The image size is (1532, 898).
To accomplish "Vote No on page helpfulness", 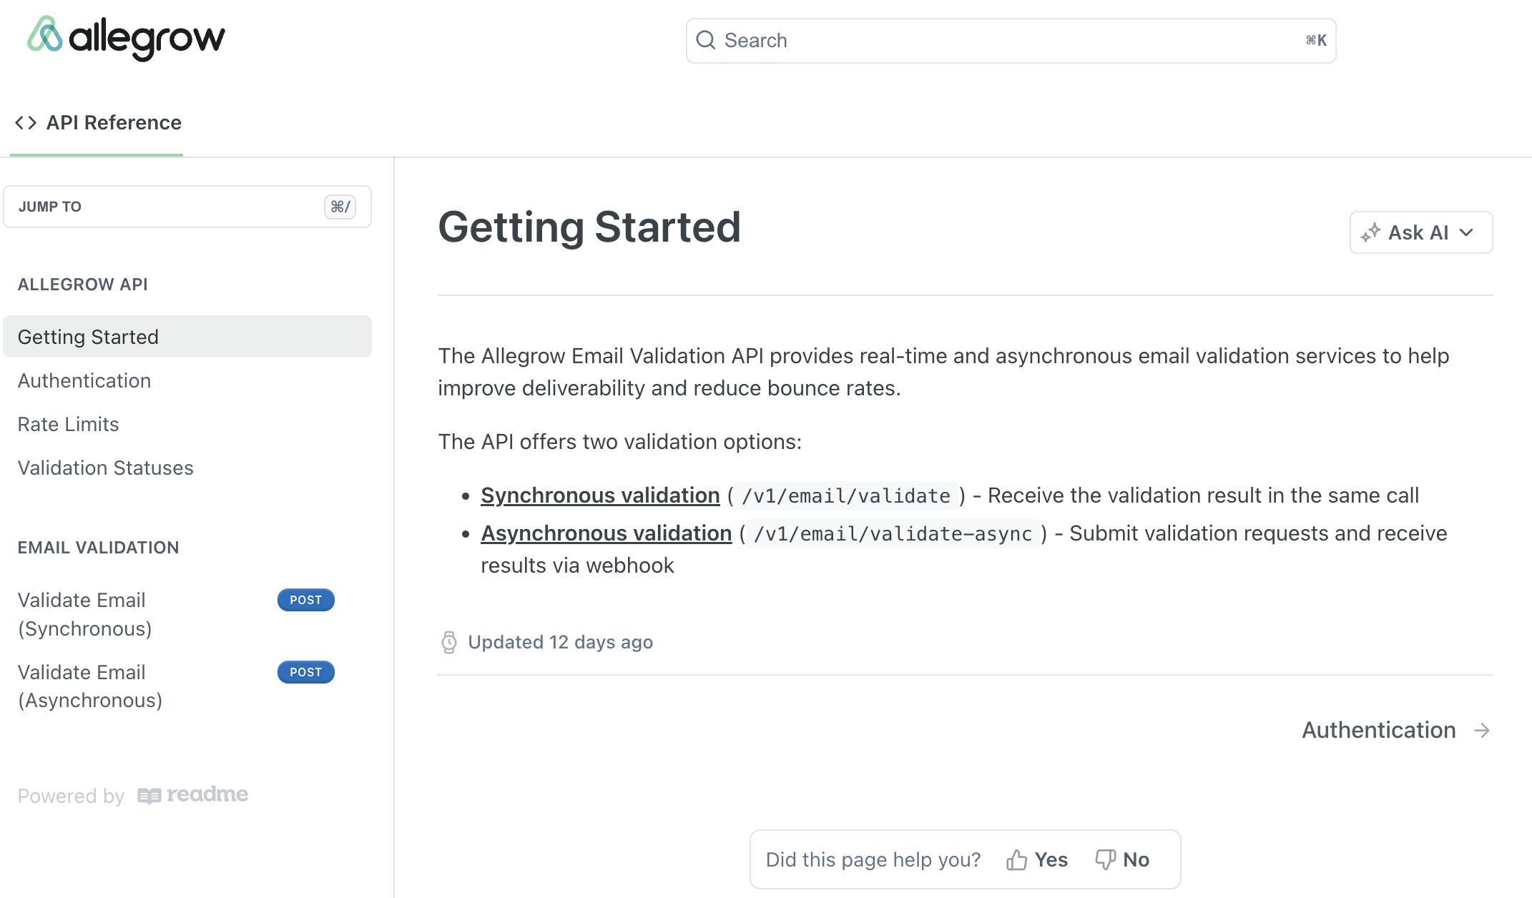I will point(1123,859).
